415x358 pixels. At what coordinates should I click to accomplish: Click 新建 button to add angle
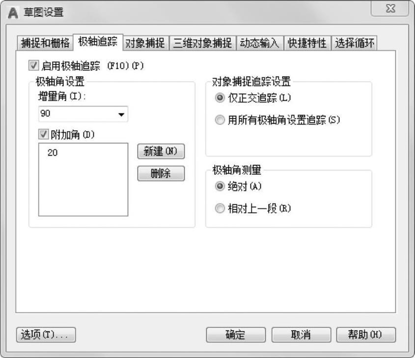click(x=161, y=151)
